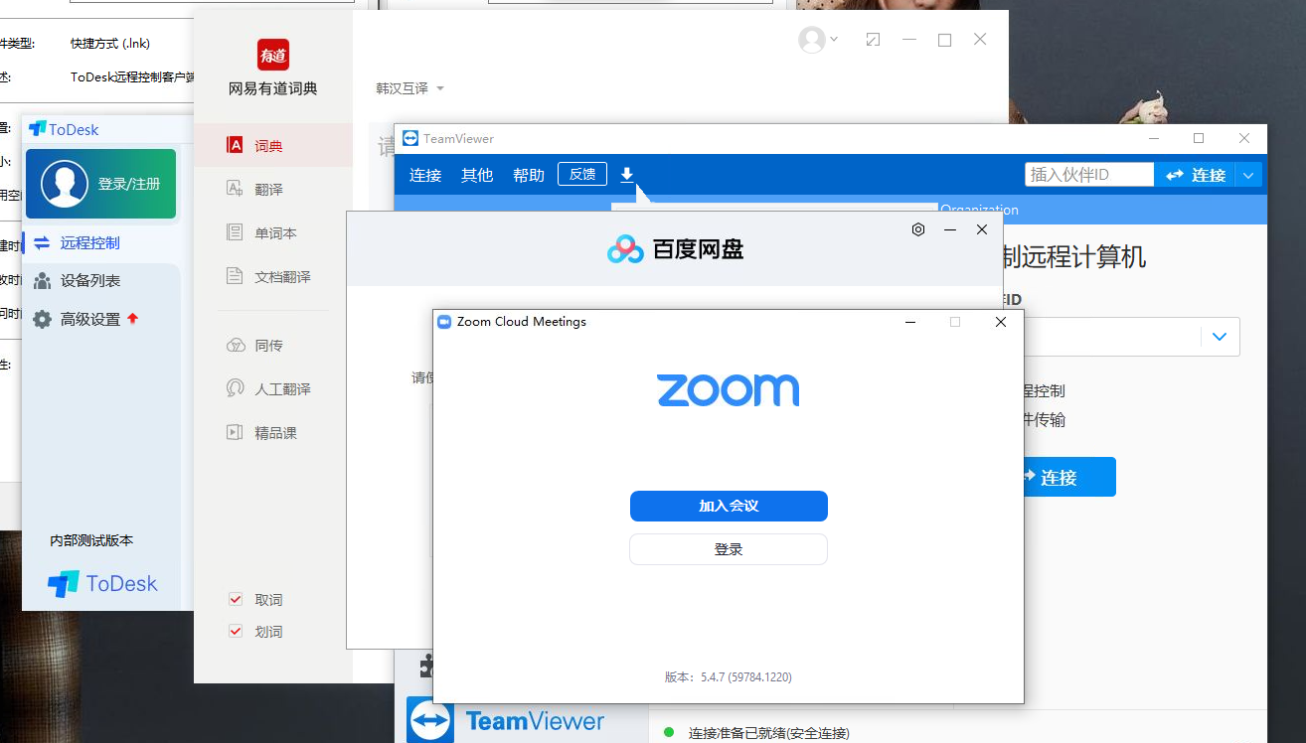Image resolution: width=1306 pixels, height=743 pixels.
Task: Click the ToDesk title bar logo
Action: coord(37,128)
